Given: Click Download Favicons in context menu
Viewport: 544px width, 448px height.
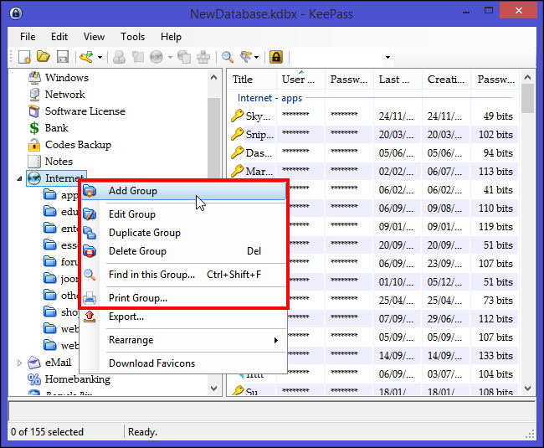Looking at the screenshot, I should tap(151, 363).
